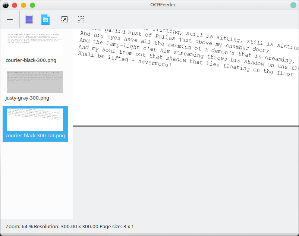Click the teal circle in title bar

click(x=293, y=5)
